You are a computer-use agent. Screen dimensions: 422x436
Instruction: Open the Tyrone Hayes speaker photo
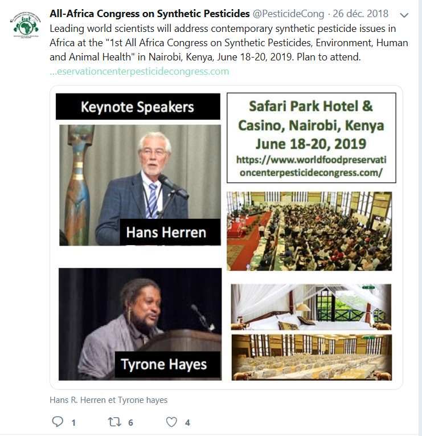(140, 324)
